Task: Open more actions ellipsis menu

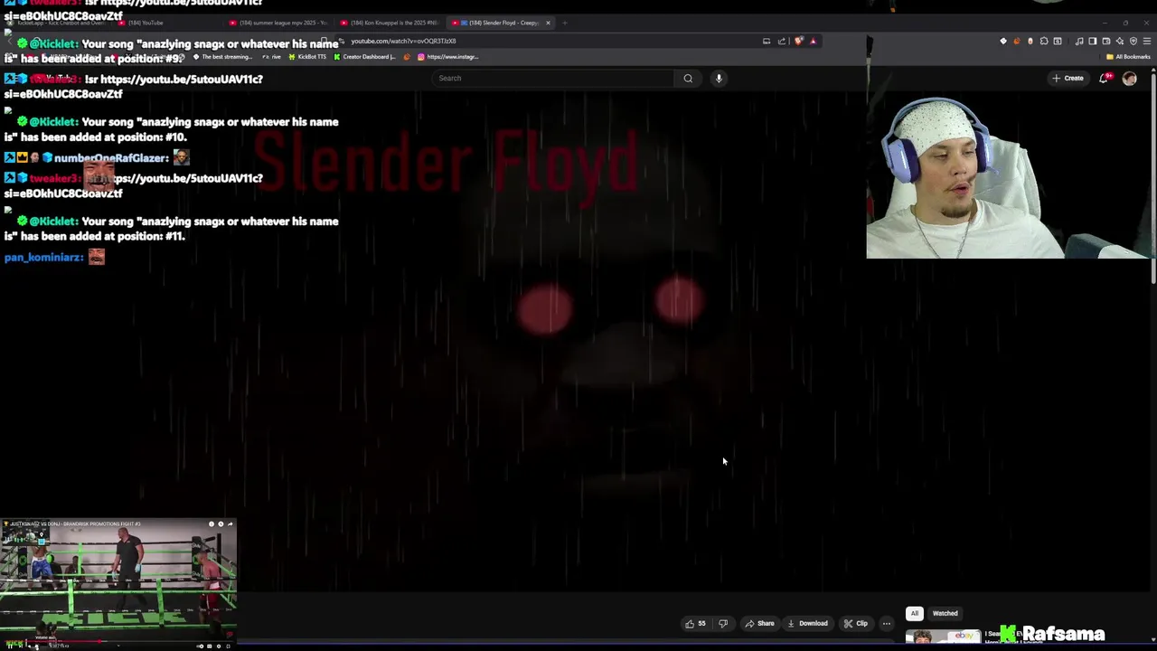Action: point(886,623)
